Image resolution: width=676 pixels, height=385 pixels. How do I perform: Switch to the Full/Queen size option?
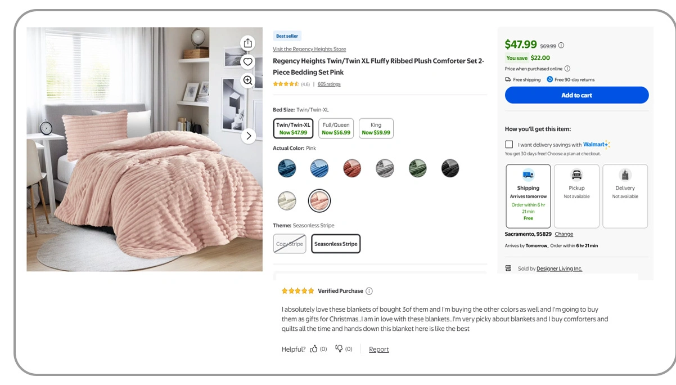click(336, 128)
